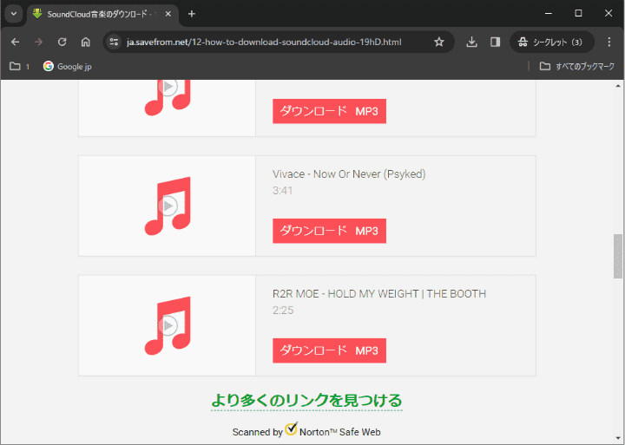Expand the tab search dropdown arrow

(13, 14)
